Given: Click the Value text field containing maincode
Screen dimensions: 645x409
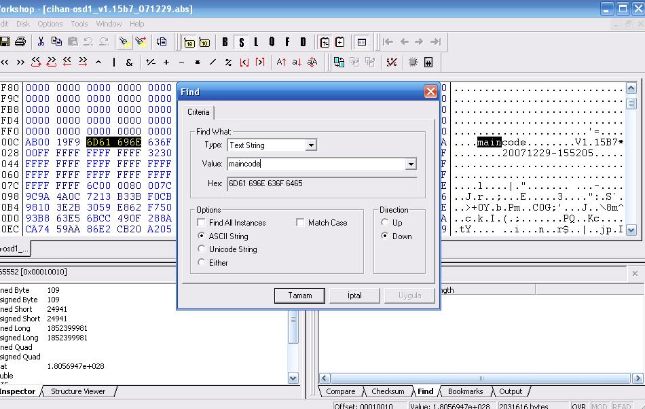Looking at the screenshot, I should point(316,164).
